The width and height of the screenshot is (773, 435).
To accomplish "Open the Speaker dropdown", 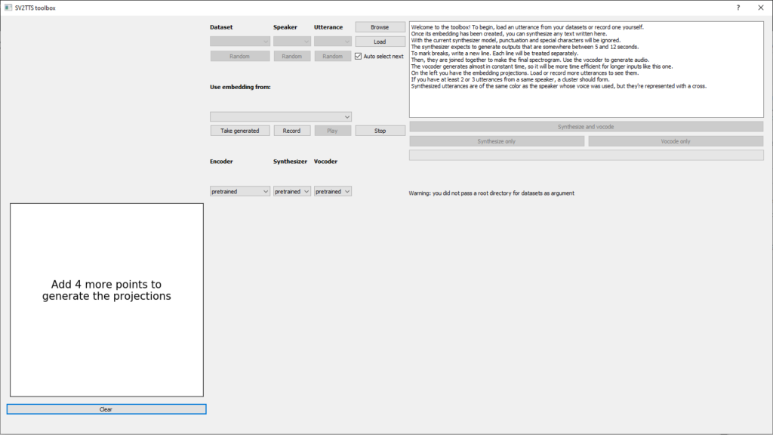I will point(292,42).
